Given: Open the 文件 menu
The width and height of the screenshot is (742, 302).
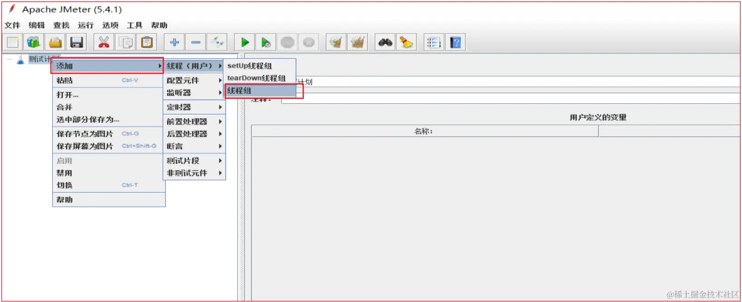Looking at the screenshot, I should [x=13, y=25].
